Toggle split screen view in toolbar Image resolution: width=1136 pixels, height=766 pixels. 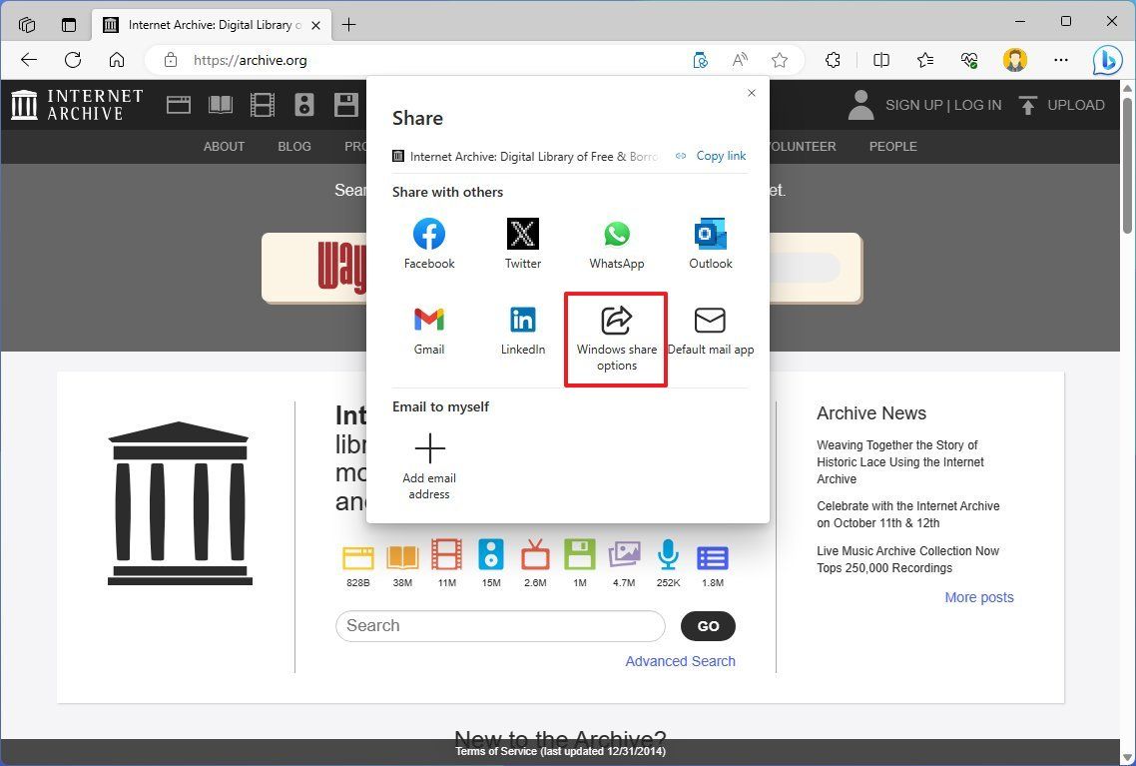coord(881,60)
